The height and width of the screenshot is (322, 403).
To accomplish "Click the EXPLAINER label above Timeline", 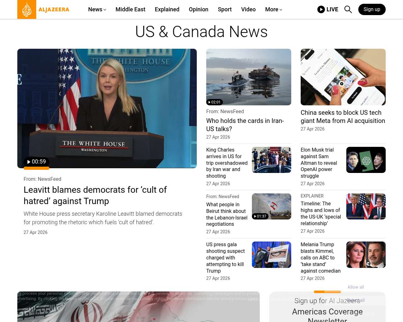I will (312, 196).
